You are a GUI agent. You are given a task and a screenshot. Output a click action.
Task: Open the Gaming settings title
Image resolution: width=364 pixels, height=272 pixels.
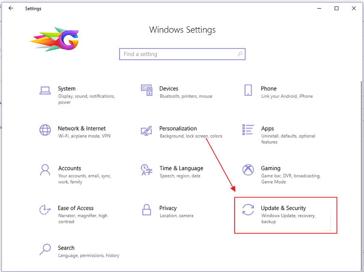[x=271, y=169]
